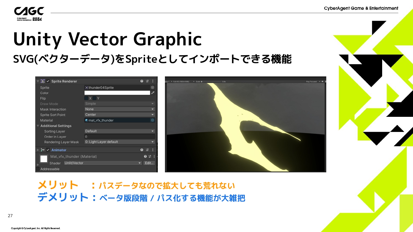This screenshot has height=232, width=413.
Task: Click the Animator component title
Action: (59, 150)
